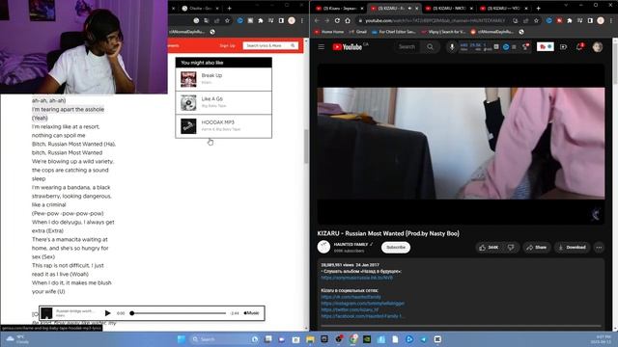The height and width of the screenshot is (347, 618).
Task: Open the sonymusicrussia album link
Action: pos(356,278)
